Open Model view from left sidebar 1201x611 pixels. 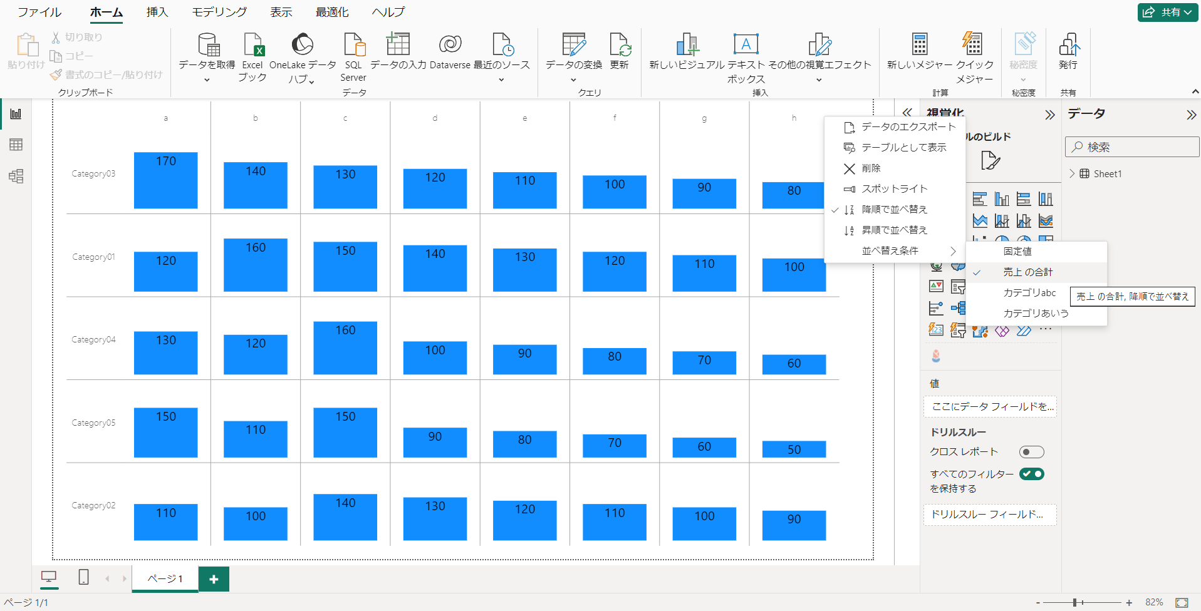(16, 176)
